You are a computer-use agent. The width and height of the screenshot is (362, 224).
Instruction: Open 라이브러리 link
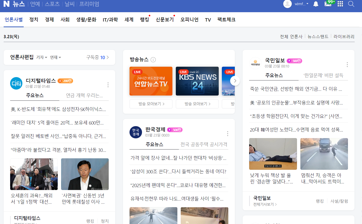click(x=344, y=37)
